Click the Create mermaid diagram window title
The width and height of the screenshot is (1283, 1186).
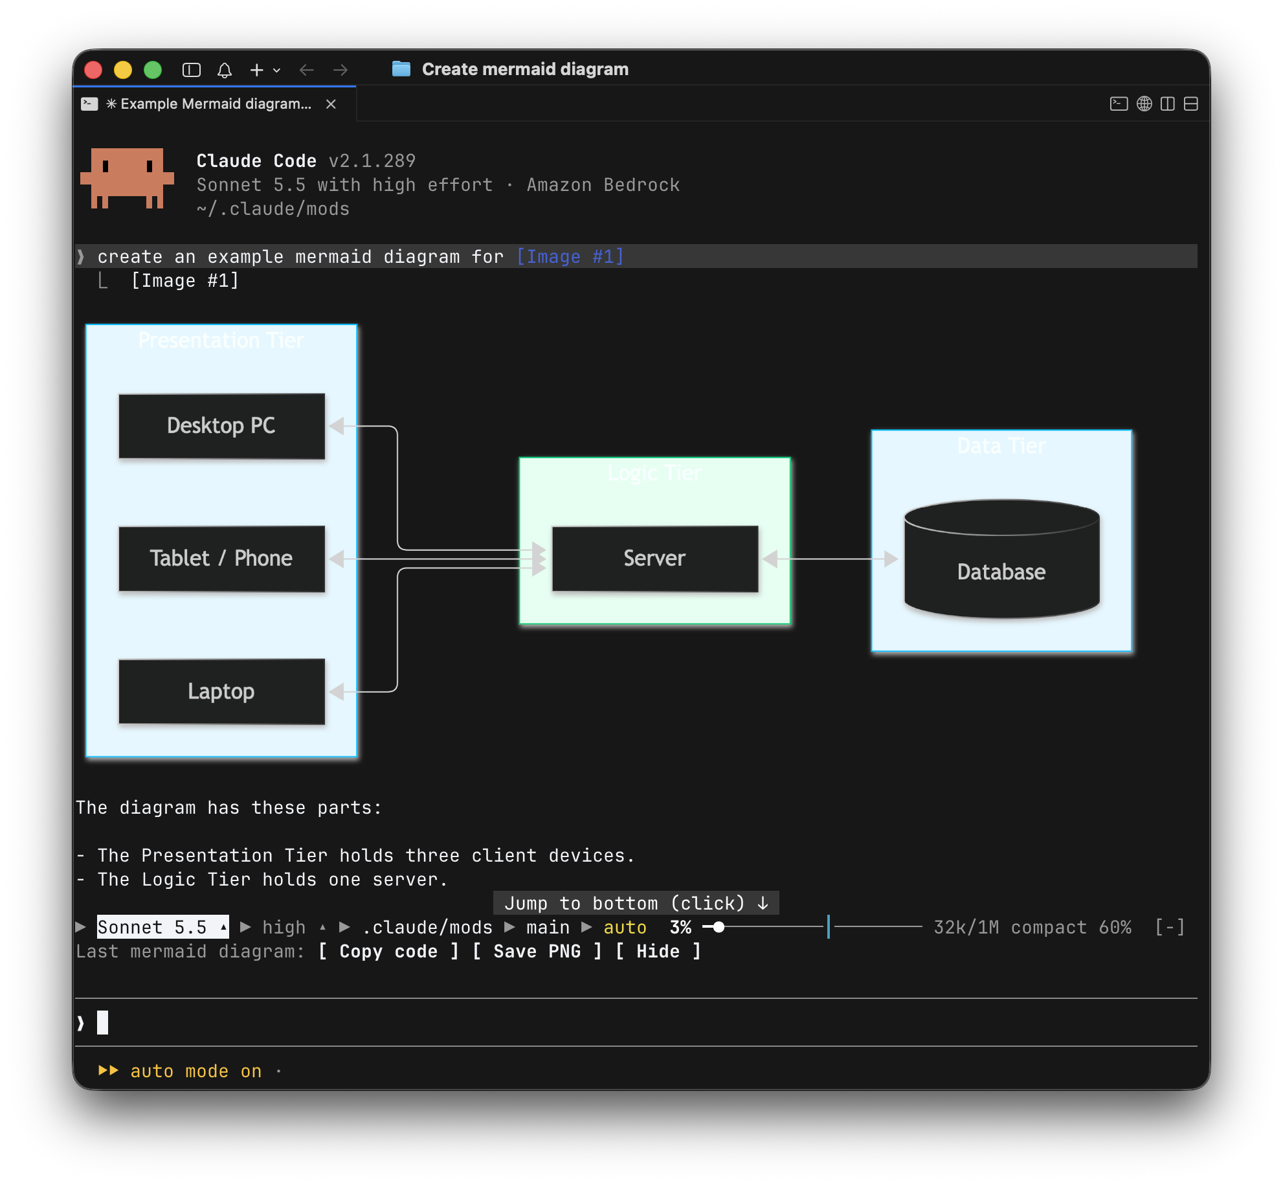pyautogui.click(x=525, y=69)
